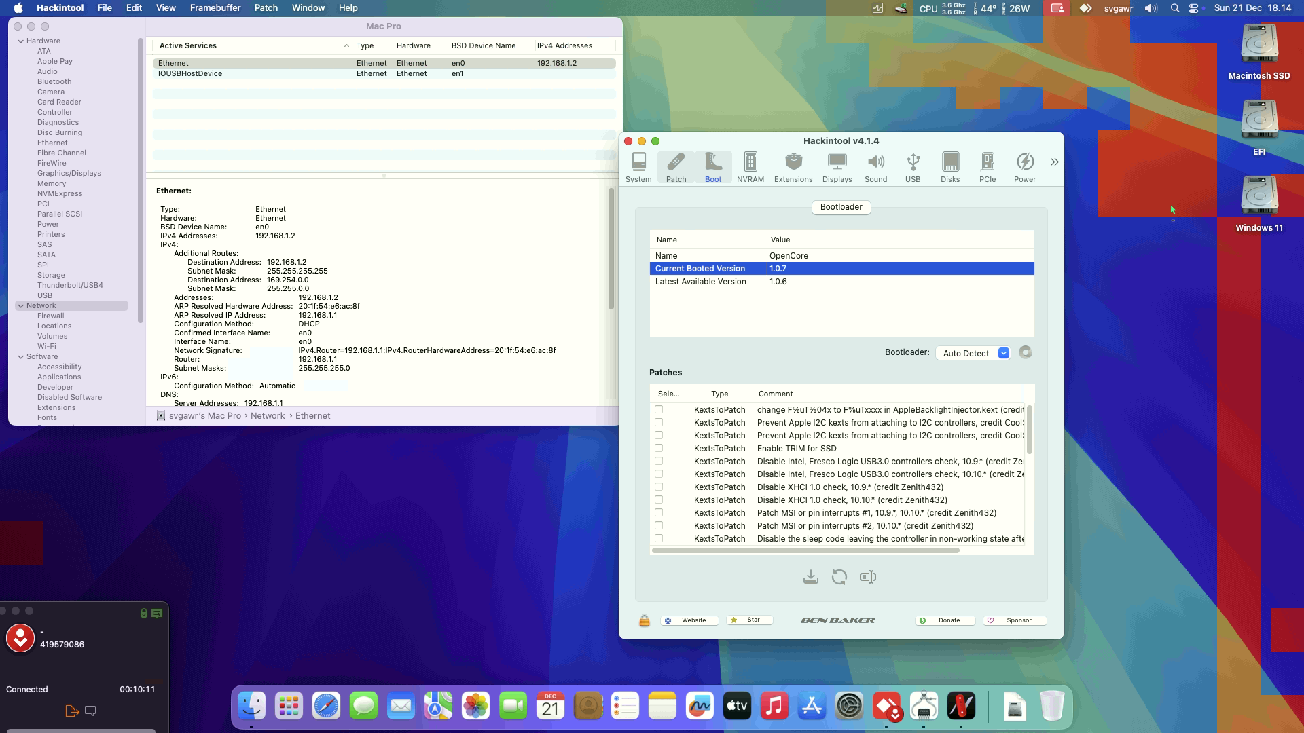This screenshot has height=733, width=1304.
Task: Open Spotlight search in menu bar
Action: (x=1175, y=8)
